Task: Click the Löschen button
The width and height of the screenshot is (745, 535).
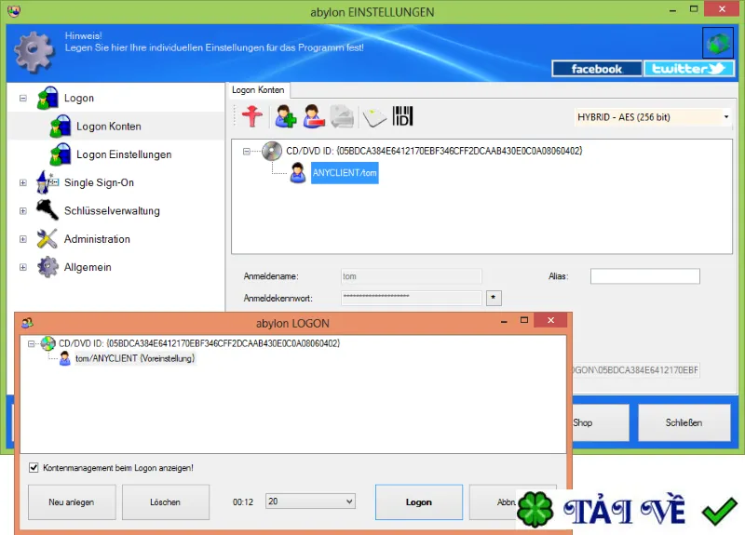Action: [x=166, y=502]
